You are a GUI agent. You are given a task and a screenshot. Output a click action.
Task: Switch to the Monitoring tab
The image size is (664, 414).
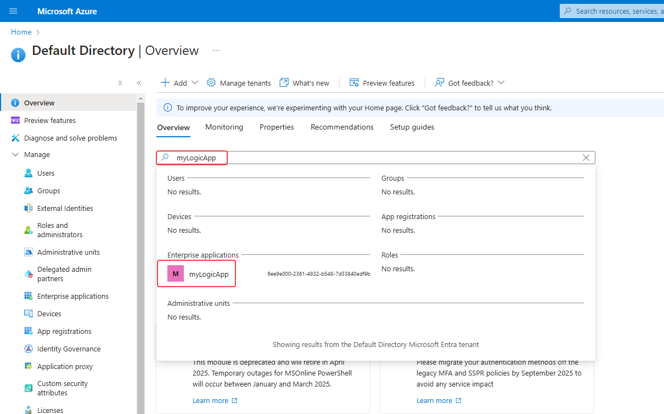point(224,127)
